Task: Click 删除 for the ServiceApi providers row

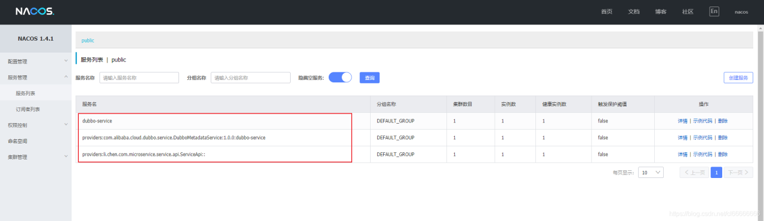Action: click(723, 154)
